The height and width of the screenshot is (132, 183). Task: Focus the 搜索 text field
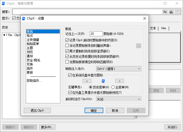pyautogui.click(x=87, y=12)
